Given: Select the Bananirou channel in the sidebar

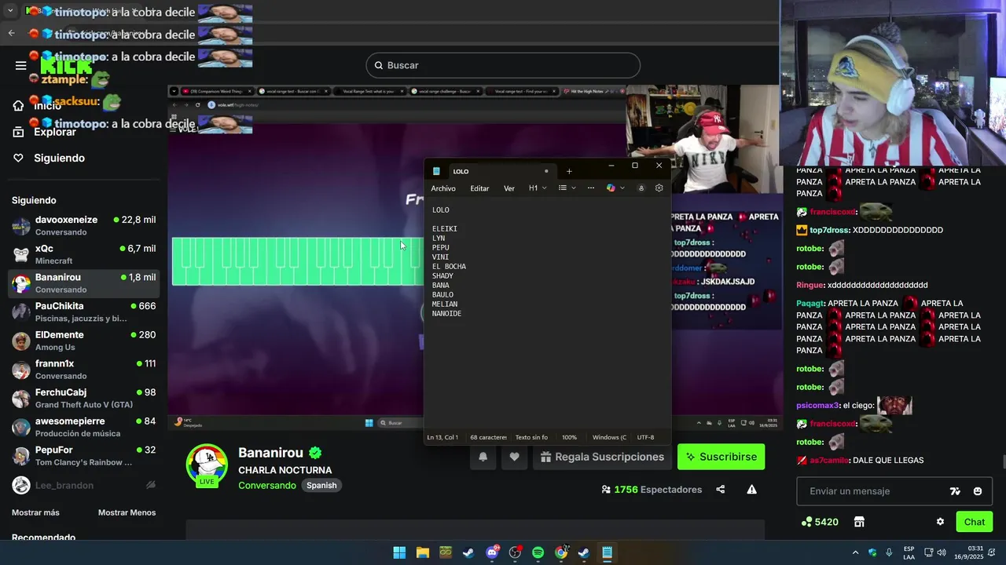Looking at the screenshot, I should click(83, 283).
